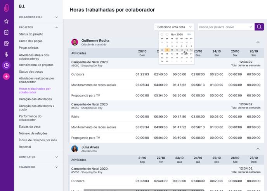Pick November 14 in the calendar
The image size is (267, 191).
(x=191, y=50)
